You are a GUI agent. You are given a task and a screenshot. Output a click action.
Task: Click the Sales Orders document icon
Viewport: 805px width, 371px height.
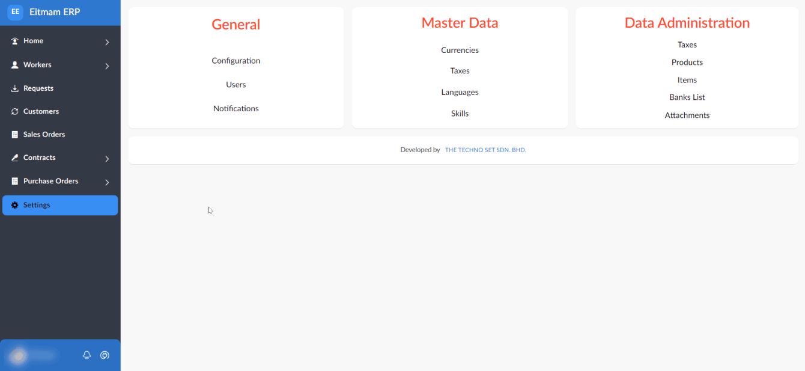(x=15, y=135)
